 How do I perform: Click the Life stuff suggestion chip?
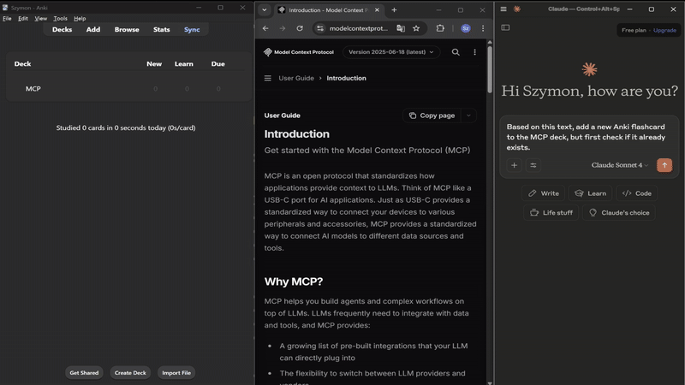coord(551,212)
